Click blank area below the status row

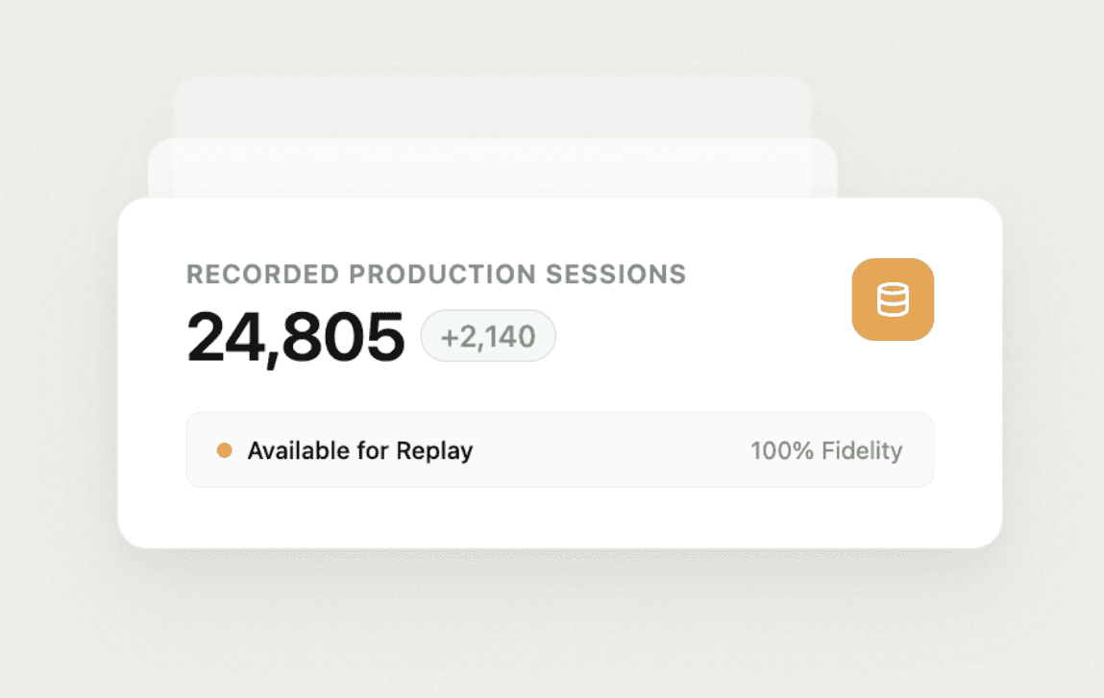560,517
